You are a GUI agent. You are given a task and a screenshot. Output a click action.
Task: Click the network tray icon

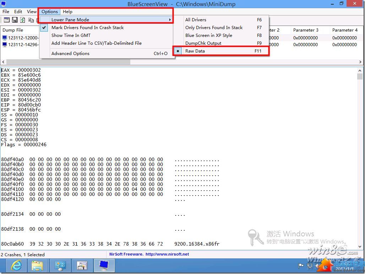[x=310, y=265]
